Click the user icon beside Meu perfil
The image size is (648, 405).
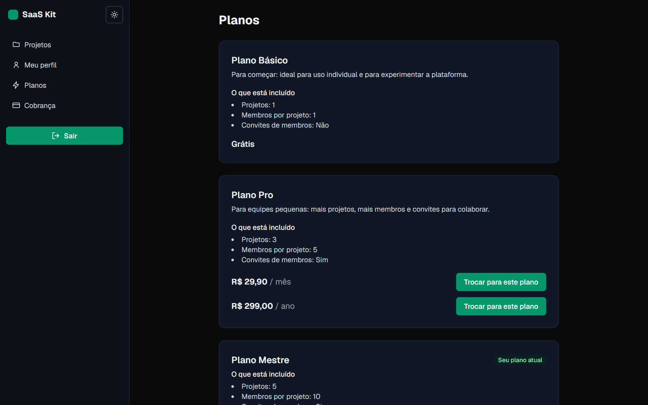point(16,65)
